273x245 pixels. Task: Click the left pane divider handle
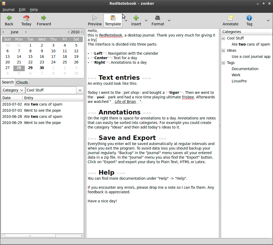click(85, 126)
